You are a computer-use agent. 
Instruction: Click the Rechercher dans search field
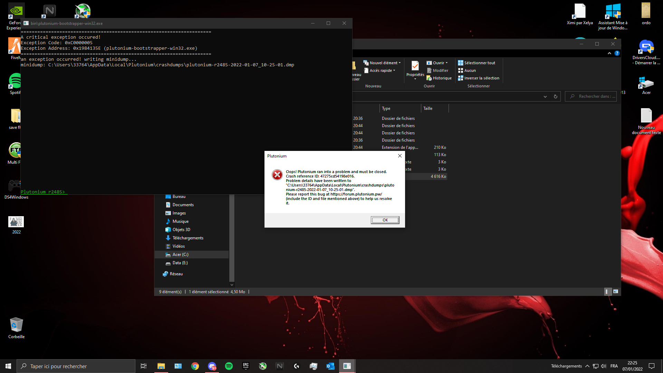(x=591, y=96)
